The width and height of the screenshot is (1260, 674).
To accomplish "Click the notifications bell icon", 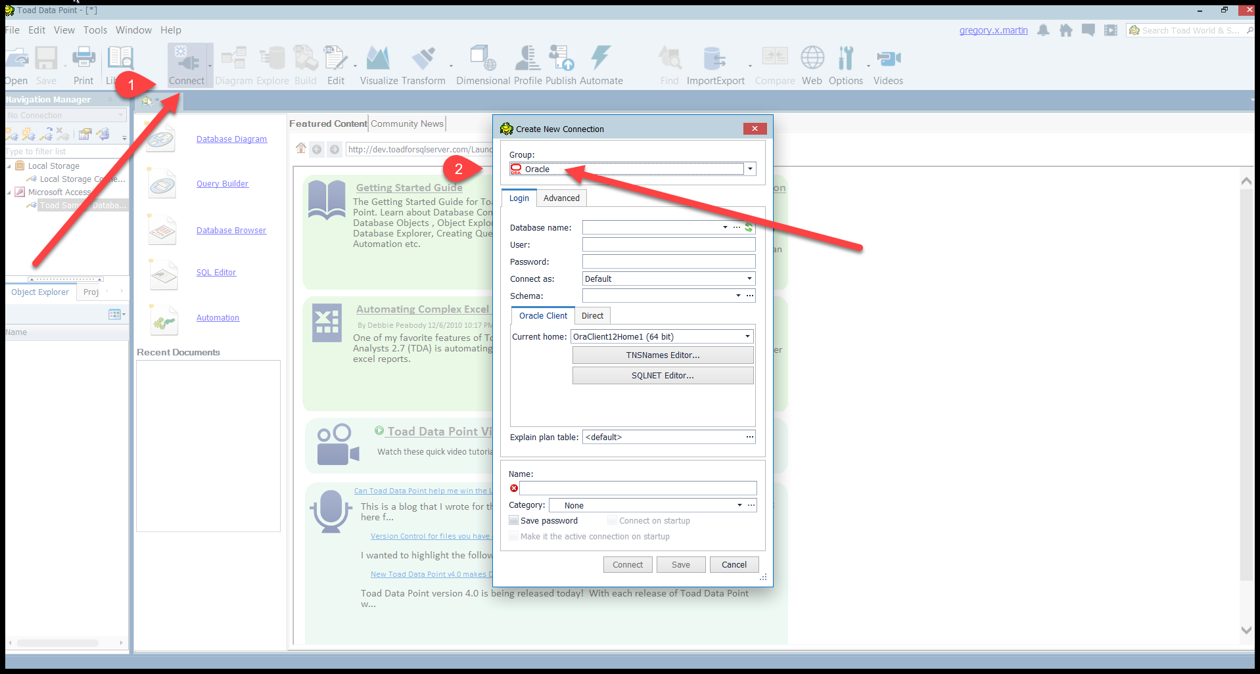I will 1043,30.
